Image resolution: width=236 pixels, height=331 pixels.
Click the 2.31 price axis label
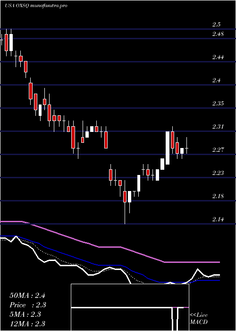tap(218, 127)
